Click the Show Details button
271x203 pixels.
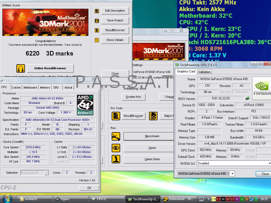115,40
